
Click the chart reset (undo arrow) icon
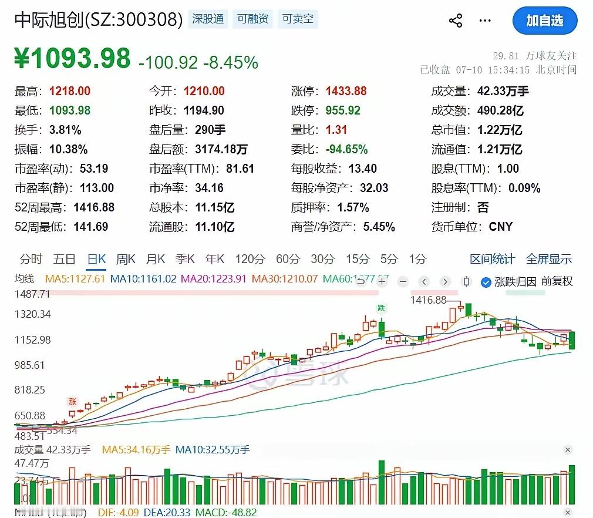point(361,281)
